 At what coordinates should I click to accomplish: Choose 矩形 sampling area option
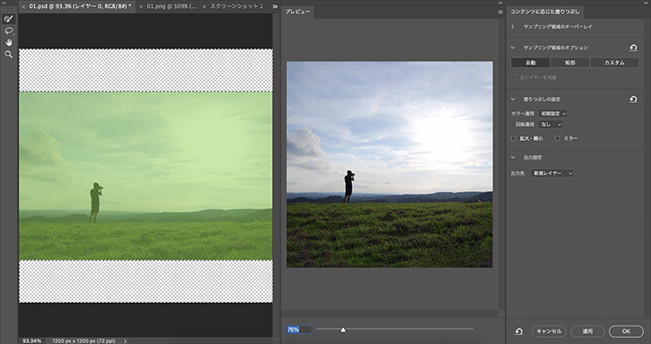[x=570, y=62]
